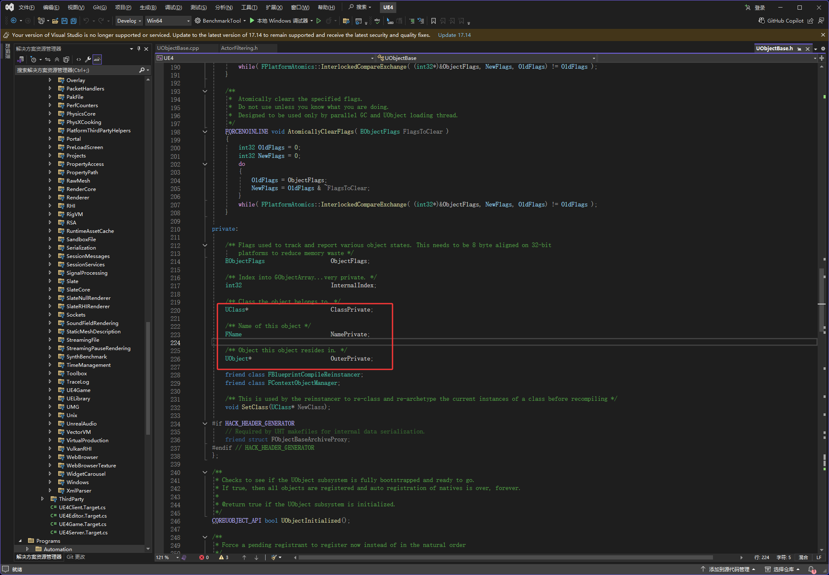The width and height of the screenshot is (829, 575).
Task: Click the spell checker abc icon
Action: click(x=377, y=21)
